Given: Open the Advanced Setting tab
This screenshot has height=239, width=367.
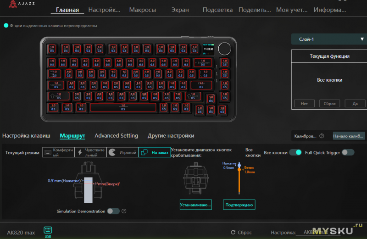Looking at the screenshot, I should click(117, 136).
